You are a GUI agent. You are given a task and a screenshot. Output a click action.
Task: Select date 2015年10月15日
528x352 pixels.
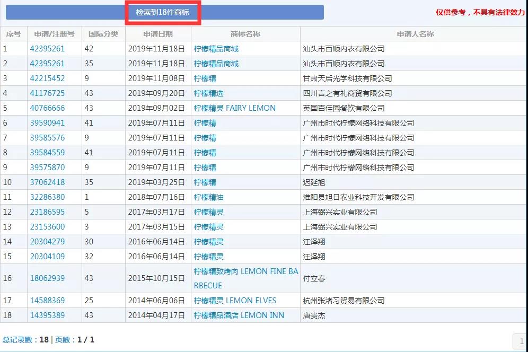(156, 278)
